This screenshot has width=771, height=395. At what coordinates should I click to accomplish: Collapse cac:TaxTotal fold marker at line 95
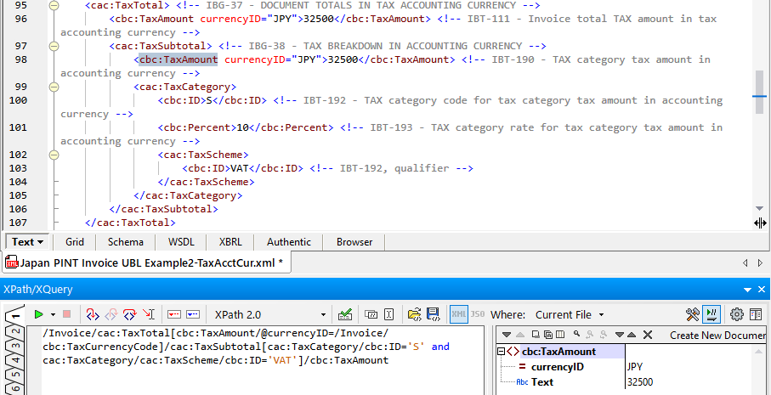54,5
